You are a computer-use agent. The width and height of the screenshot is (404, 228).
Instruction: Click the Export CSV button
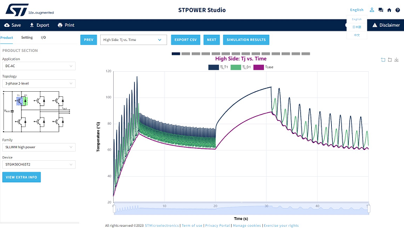tap(185, 40)
